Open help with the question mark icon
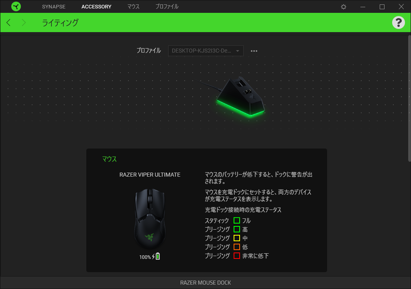This screenshot has height=289, width=411. 399,22
